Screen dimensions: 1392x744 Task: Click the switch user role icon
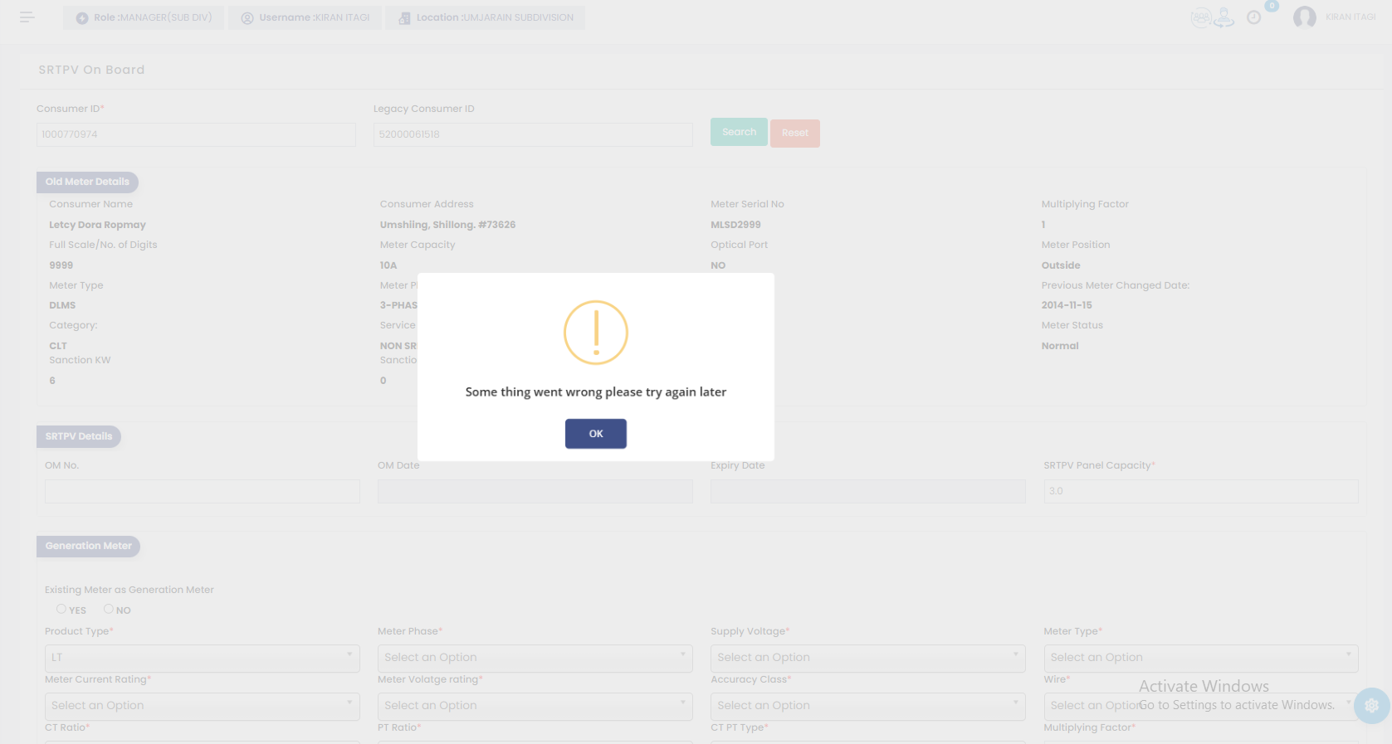point(1224,17)
